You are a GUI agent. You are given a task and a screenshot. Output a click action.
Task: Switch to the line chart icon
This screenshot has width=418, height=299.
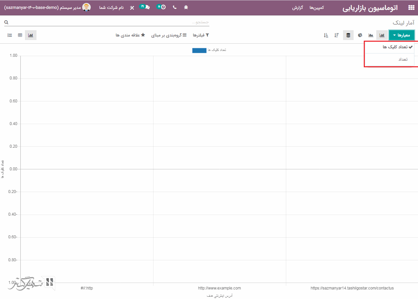(x=371, y=35)
